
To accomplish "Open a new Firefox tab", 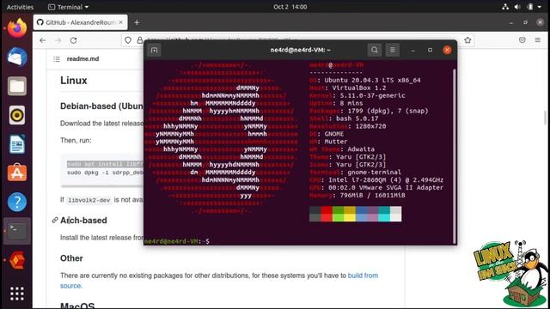I will [x=137, y=22].
